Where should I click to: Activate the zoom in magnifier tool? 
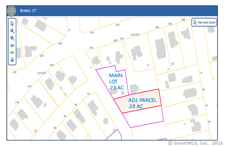click(12, 31)
